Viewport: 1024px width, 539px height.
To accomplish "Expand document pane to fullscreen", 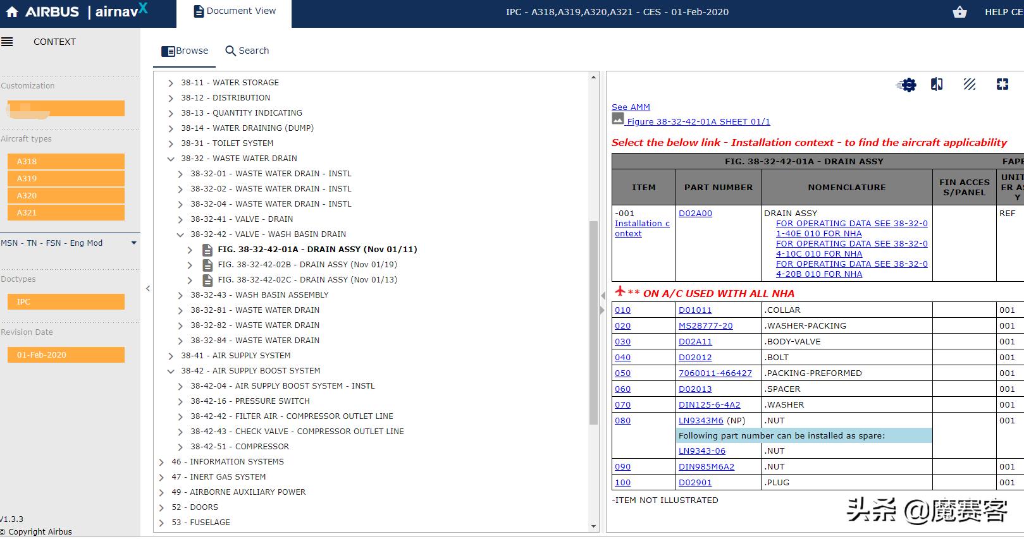I will [x=1002, y=85].
